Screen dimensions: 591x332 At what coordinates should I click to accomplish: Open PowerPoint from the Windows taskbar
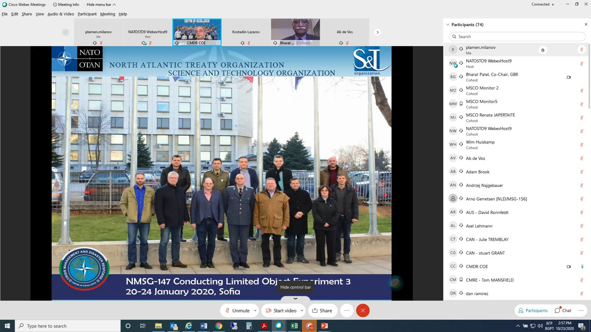324,326
